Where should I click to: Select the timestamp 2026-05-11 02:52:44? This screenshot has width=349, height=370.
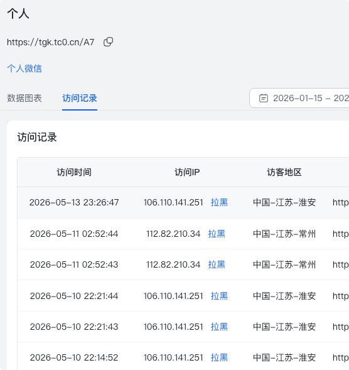click(x=74, y=234)
